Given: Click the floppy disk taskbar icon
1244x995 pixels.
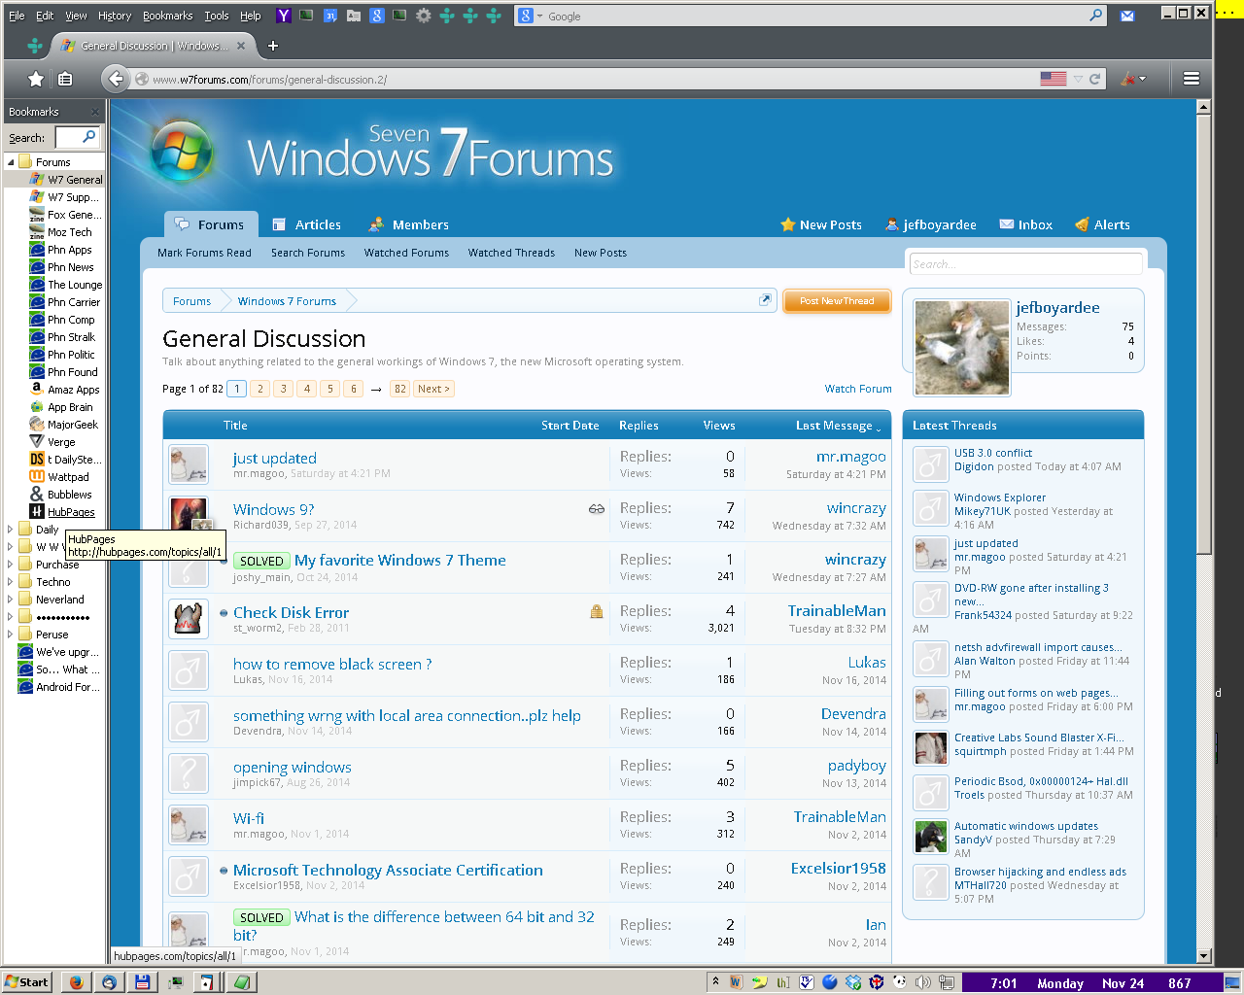Looking at the screenshot, I should (x=142, y=982).
